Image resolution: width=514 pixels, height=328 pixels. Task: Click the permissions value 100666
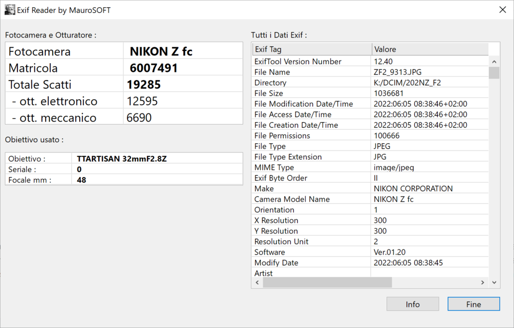point(387,136)
